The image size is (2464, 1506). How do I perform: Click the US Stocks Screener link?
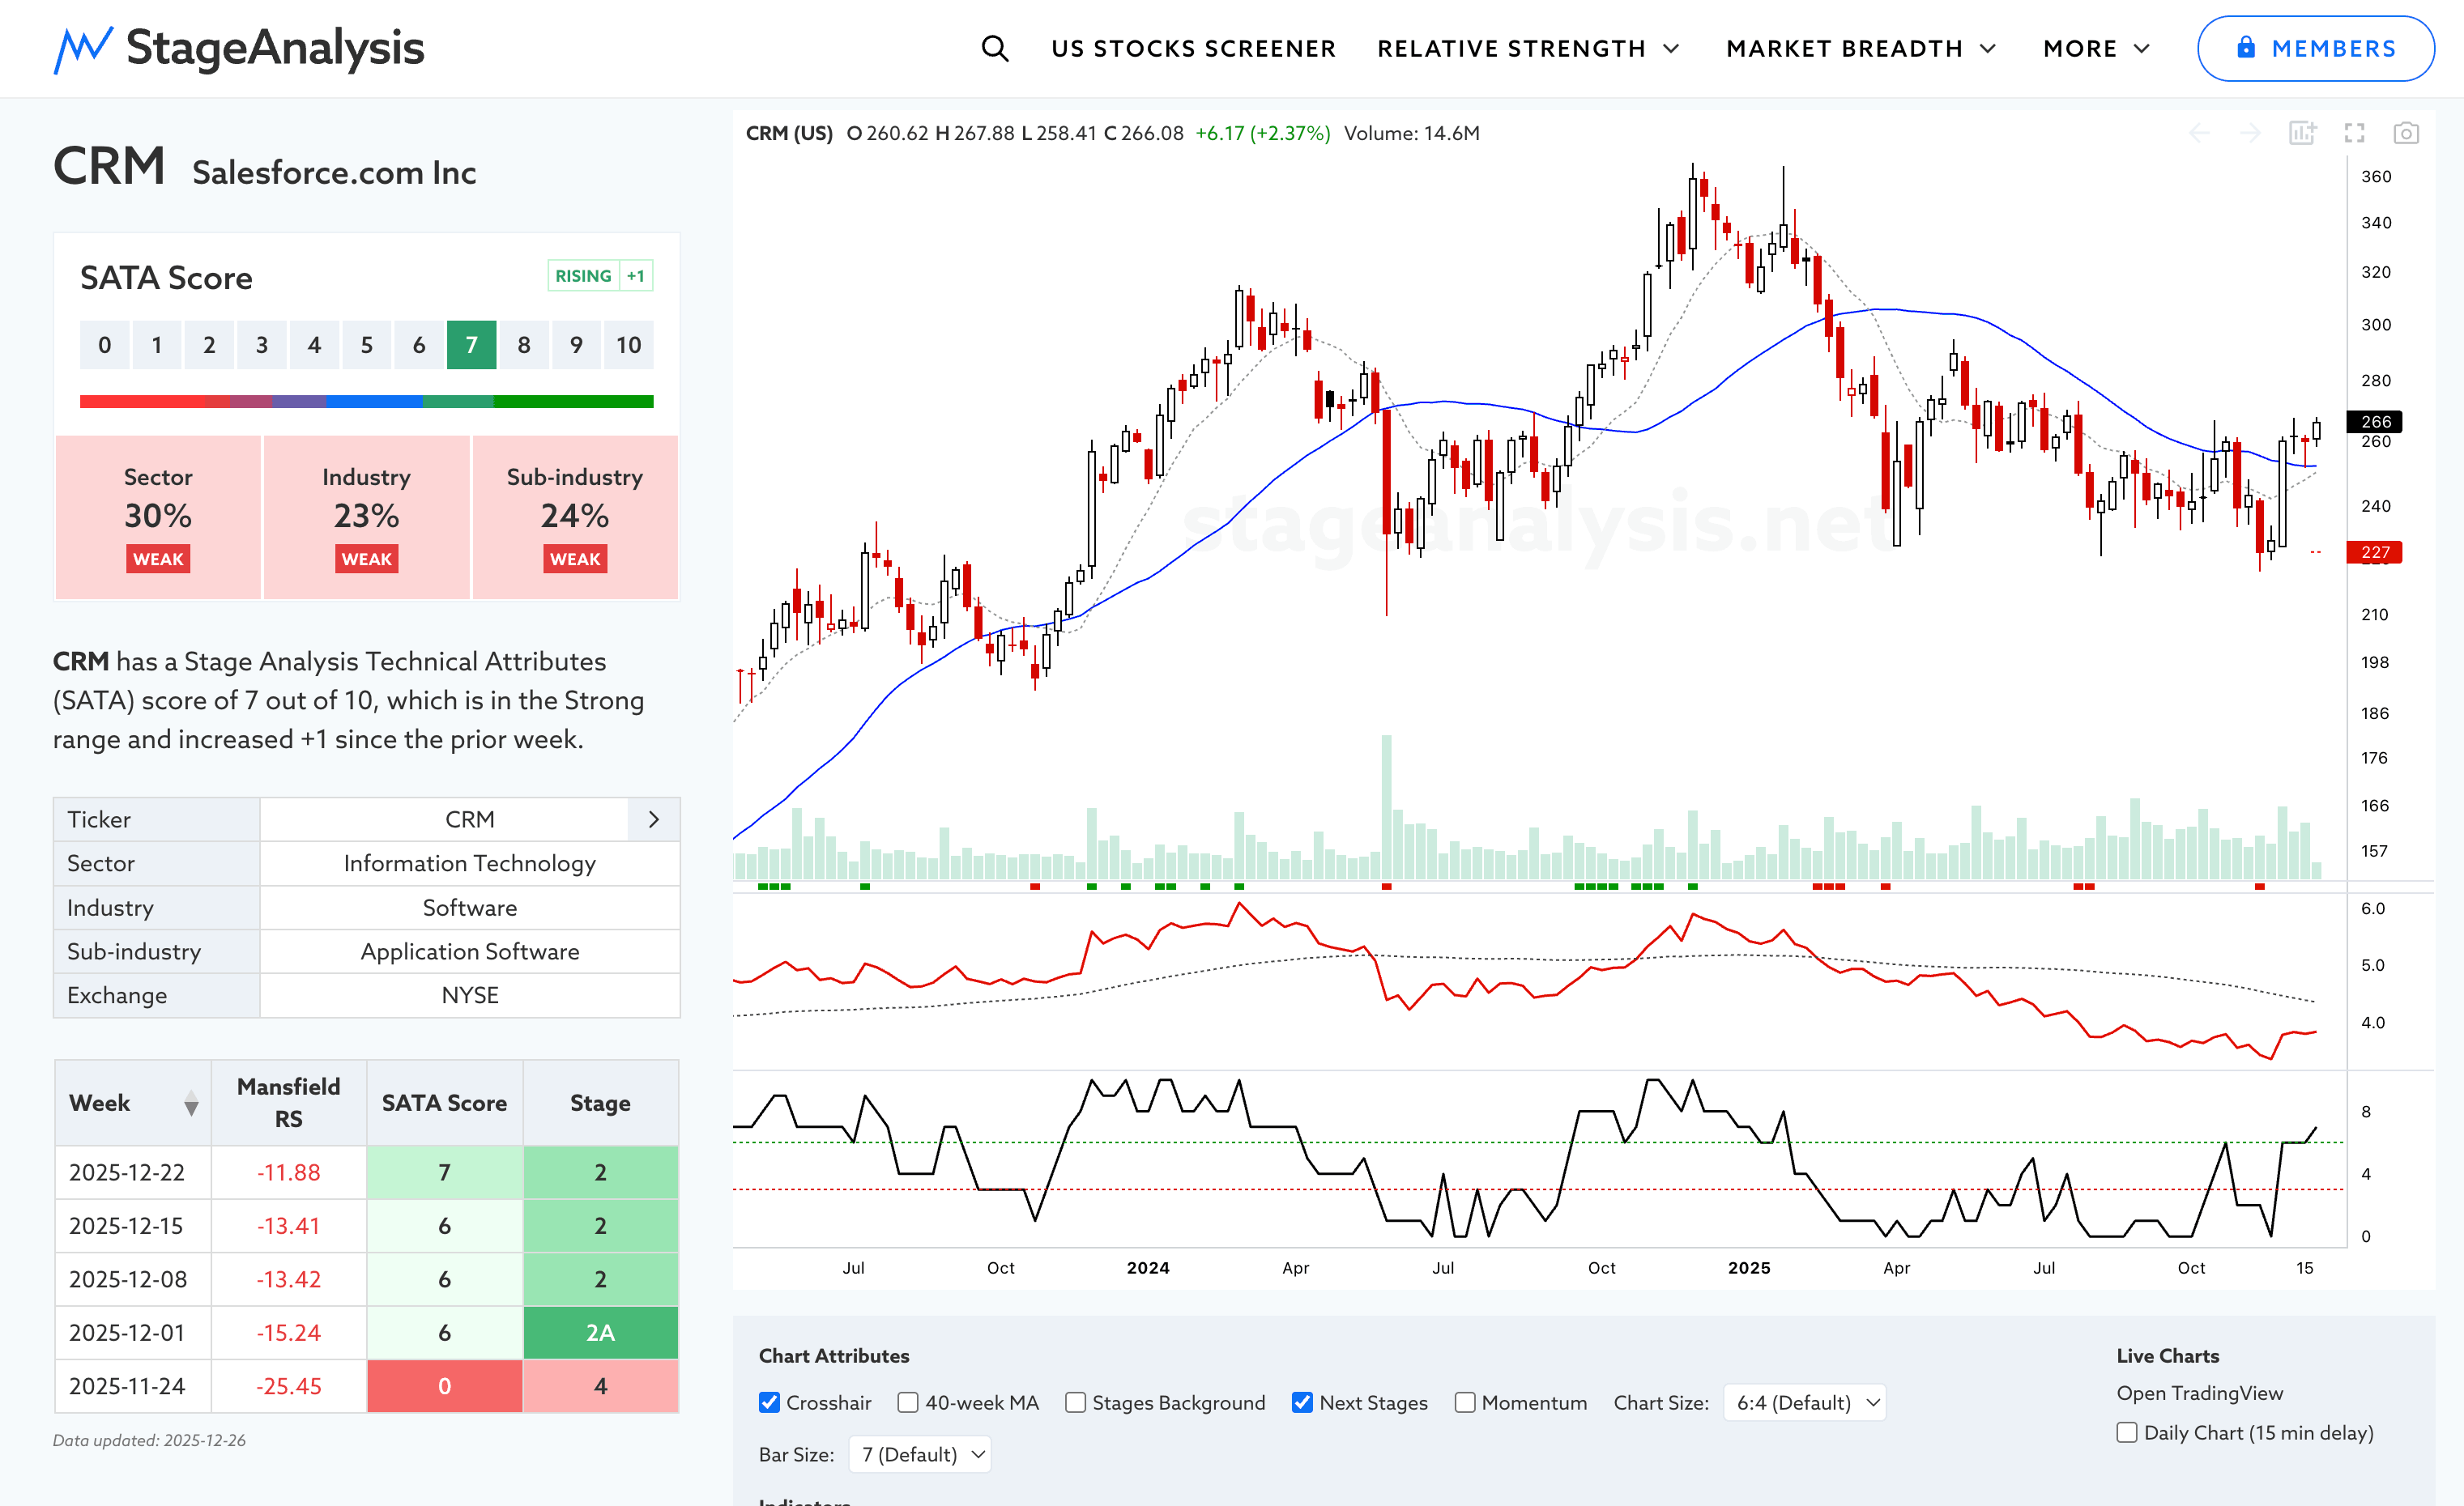click(x=1193, y=48)
